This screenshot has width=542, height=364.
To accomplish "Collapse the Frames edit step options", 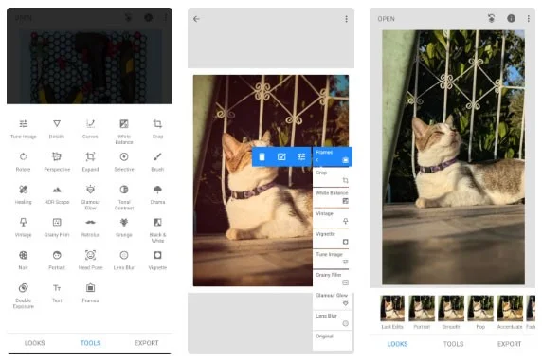I will (317, 160).
